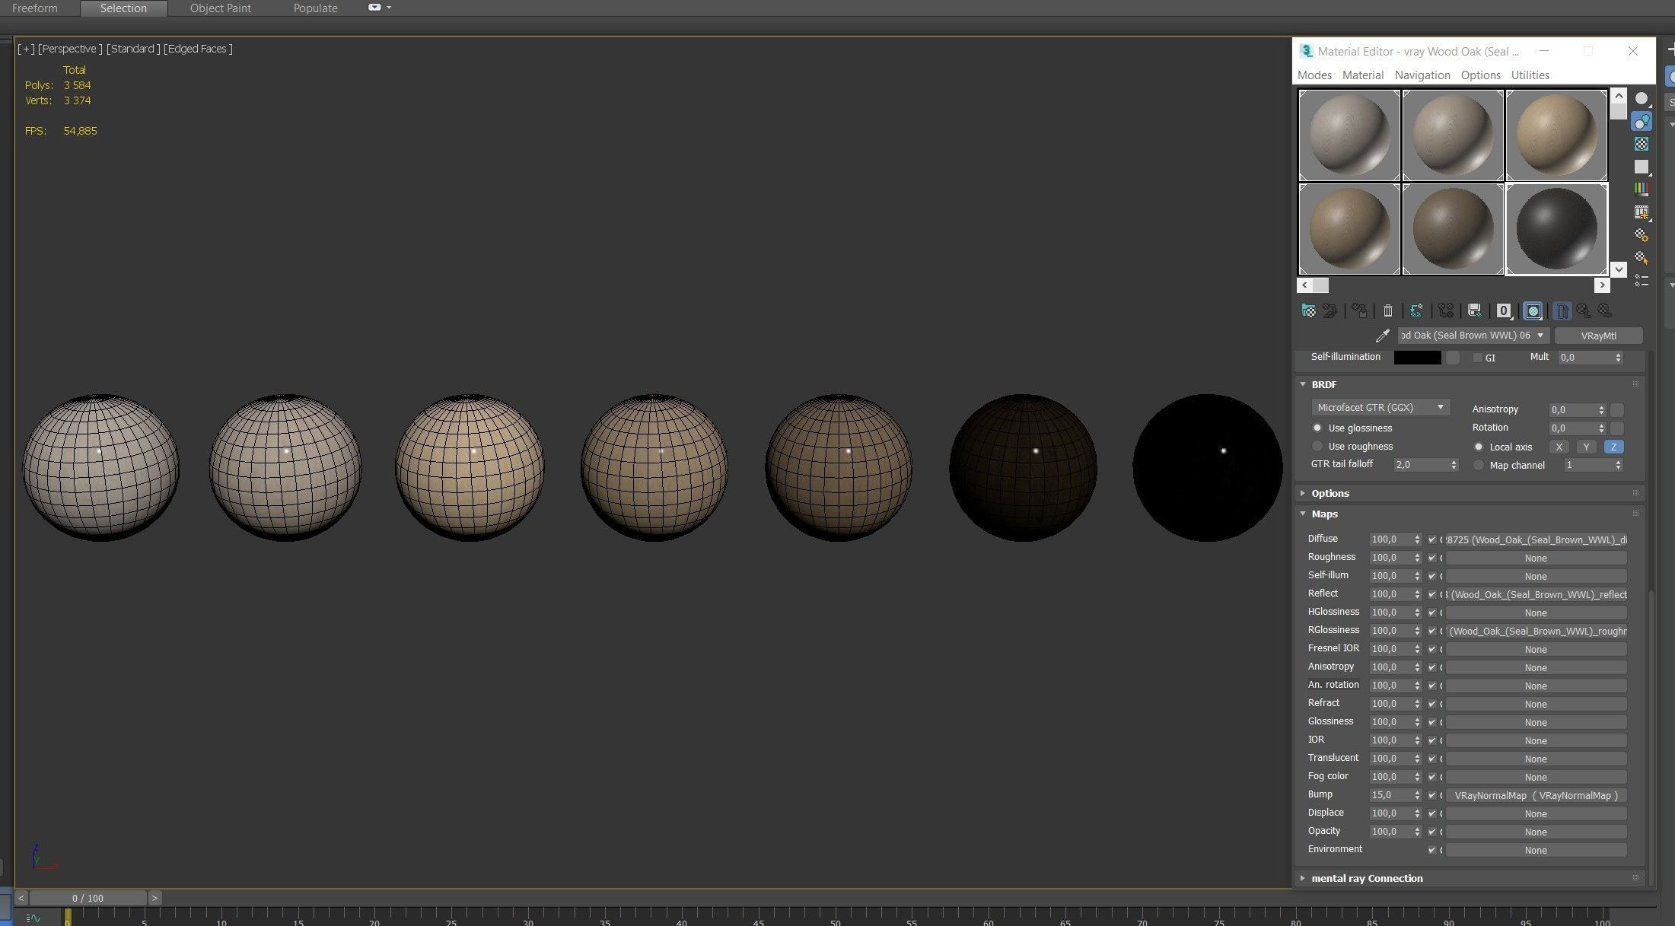This screenshot has width=1675, height=926.
Task: Toggle the Backlight icon in side toolbar
Action: pyautogui.click(x=1642, y=122)
